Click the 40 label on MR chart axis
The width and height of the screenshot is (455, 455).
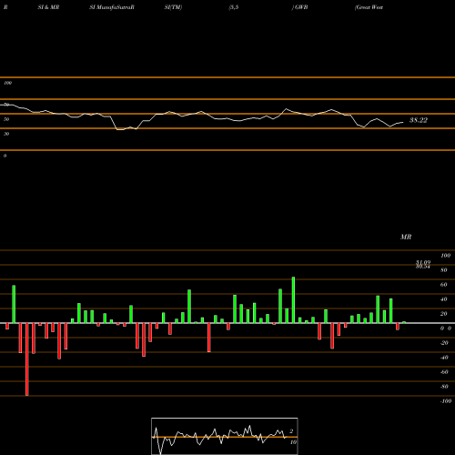pos(444,299)
